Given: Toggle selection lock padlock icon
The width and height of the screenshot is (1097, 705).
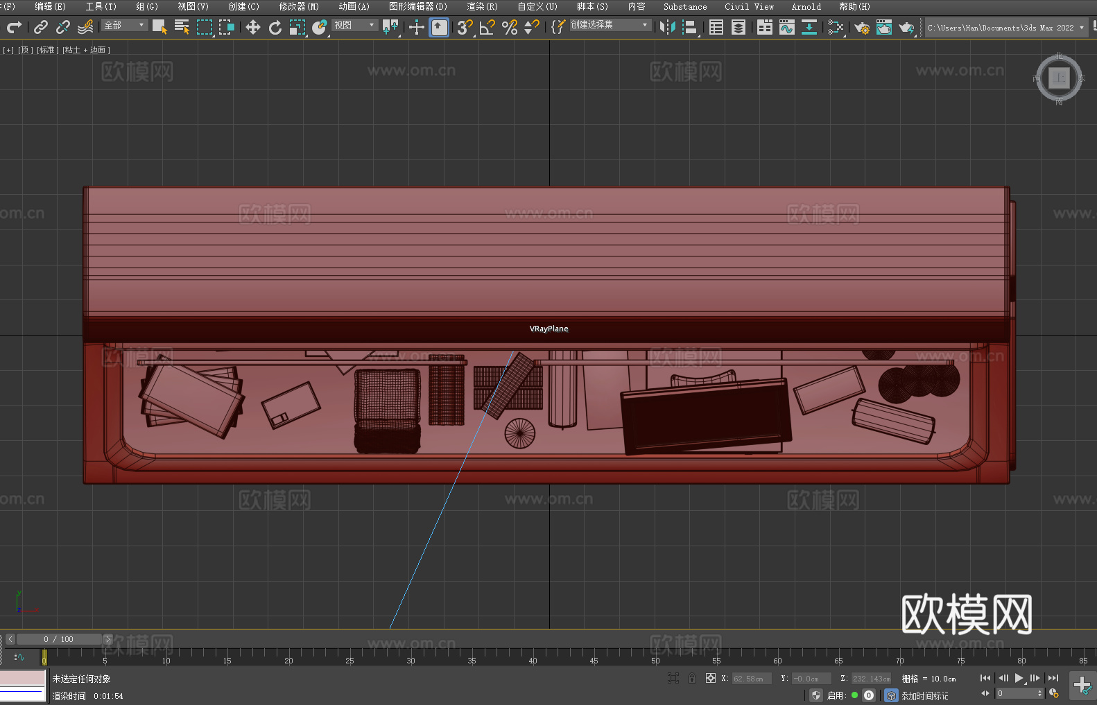Looking at the screenshot, I should tap(692, 678).
